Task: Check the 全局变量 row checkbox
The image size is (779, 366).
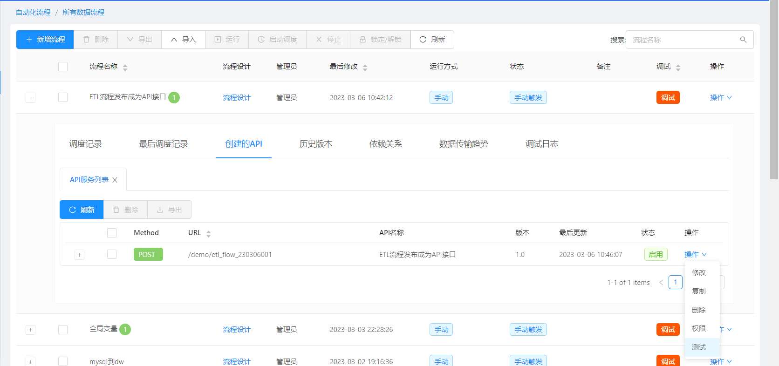Action: coord(63,330)
